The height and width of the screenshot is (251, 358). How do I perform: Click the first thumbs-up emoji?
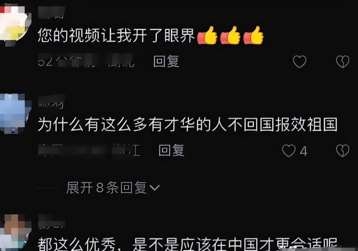click(207, 35)
